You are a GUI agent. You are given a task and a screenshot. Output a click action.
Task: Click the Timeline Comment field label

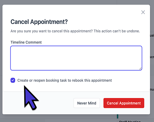[26, 42]
